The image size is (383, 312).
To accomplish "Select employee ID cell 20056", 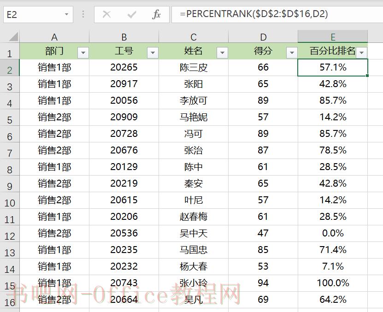I will pos(124,100).
